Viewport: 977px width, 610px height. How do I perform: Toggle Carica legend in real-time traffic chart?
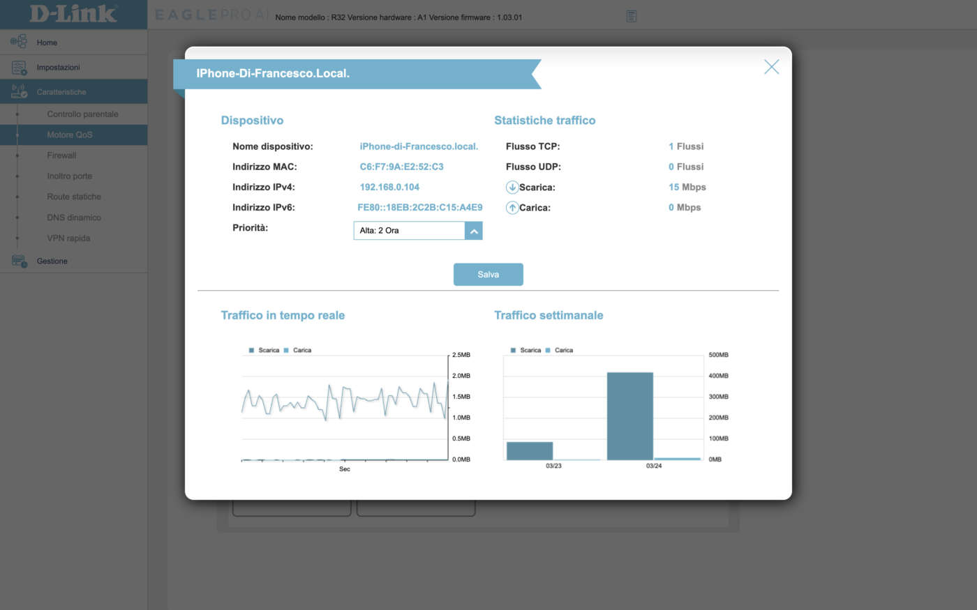[297, 350]
